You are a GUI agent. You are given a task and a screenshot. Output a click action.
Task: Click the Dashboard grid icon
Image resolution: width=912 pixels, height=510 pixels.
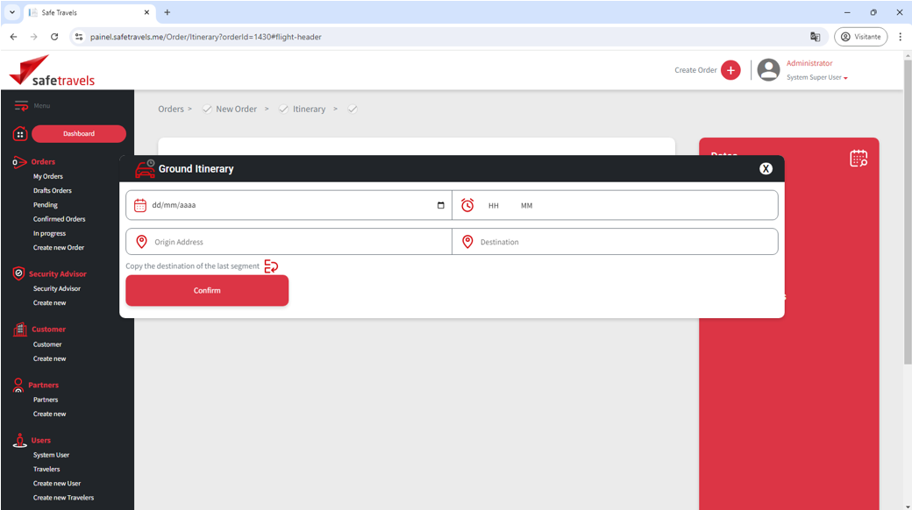click(19, 134)
